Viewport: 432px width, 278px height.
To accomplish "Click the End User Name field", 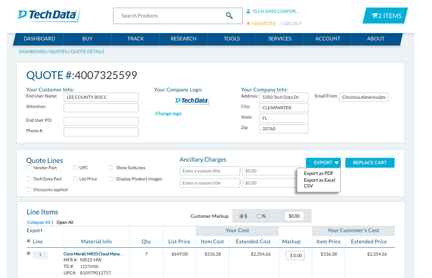I will (x=101, y=97).
